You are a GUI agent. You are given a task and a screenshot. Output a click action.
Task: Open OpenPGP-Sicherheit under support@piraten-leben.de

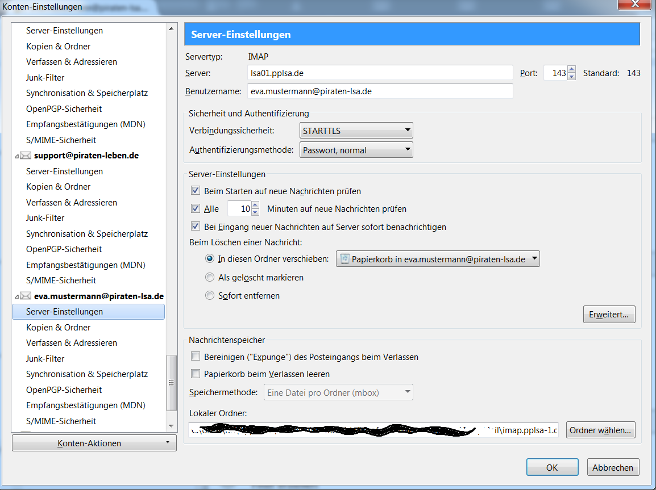64,249
